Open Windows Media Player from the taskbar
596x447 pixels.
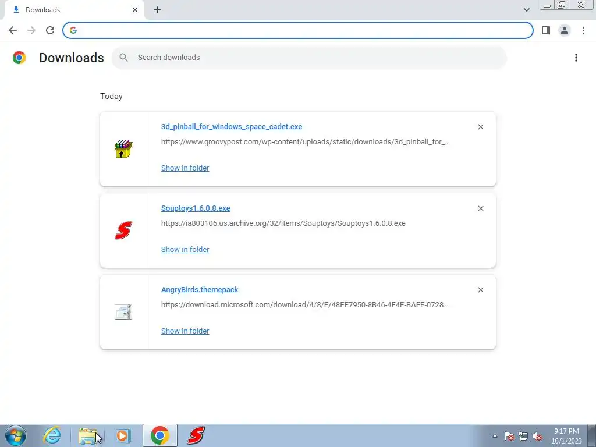click(123, 435)
